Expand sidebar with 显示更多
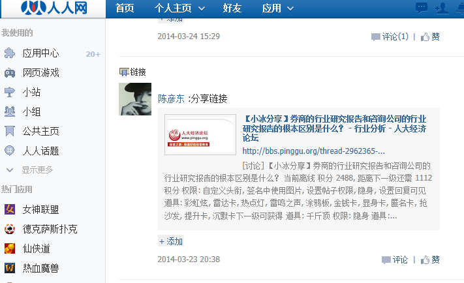 (29, 170)
